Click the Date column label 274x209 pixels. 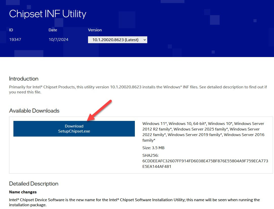tap(53, 30)
